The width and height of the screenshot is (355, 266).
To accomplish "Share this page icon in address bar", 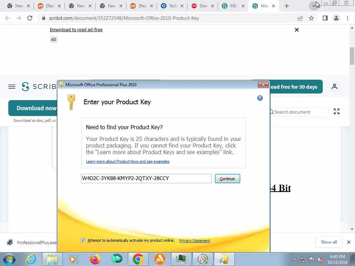I will click(x=300, y=18).
